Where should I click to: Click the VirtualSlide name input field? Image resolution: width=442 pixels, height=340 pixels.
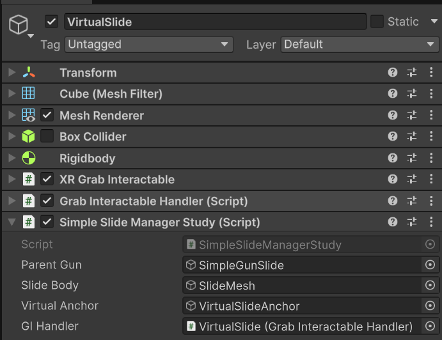tap(214, 22)
